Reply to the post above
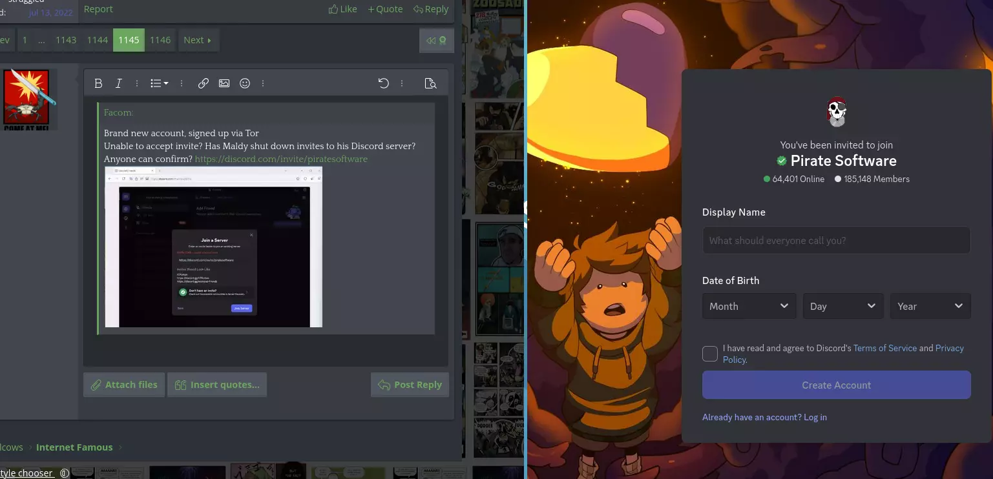This screenshot has width=993, height=479. 431,9
